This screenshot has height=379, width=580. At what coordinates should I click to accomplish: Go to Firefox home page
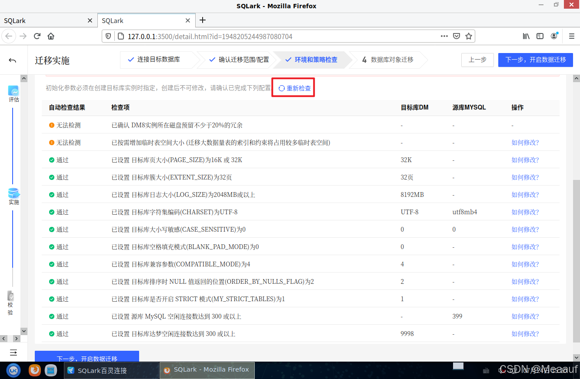tap(51, 36)
